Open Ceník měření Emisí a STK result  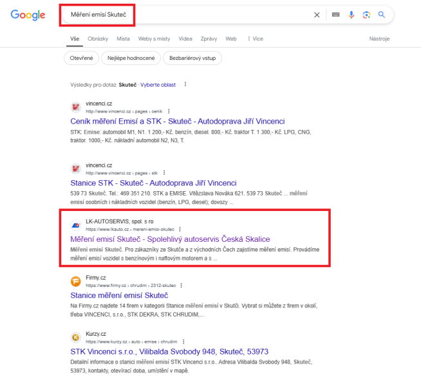(x=178, y=122)
